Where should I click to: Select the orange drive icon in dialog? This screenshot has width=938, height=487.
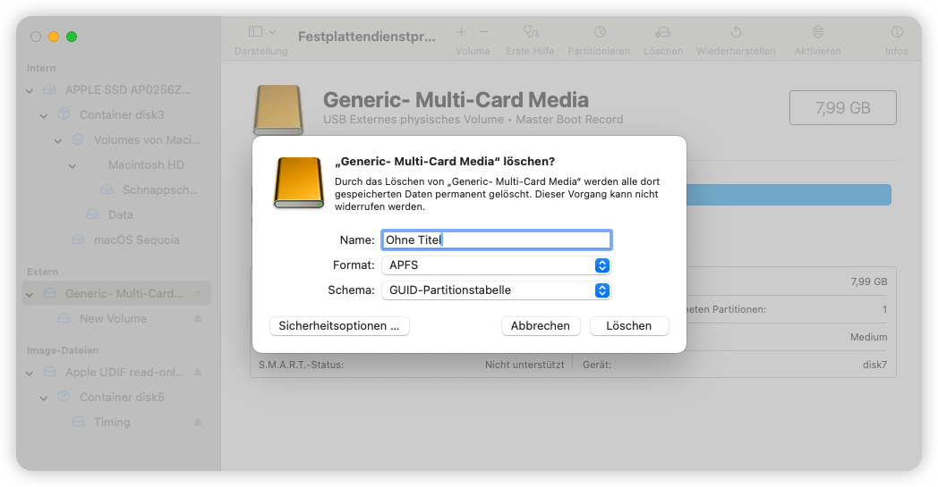[299, 183]
